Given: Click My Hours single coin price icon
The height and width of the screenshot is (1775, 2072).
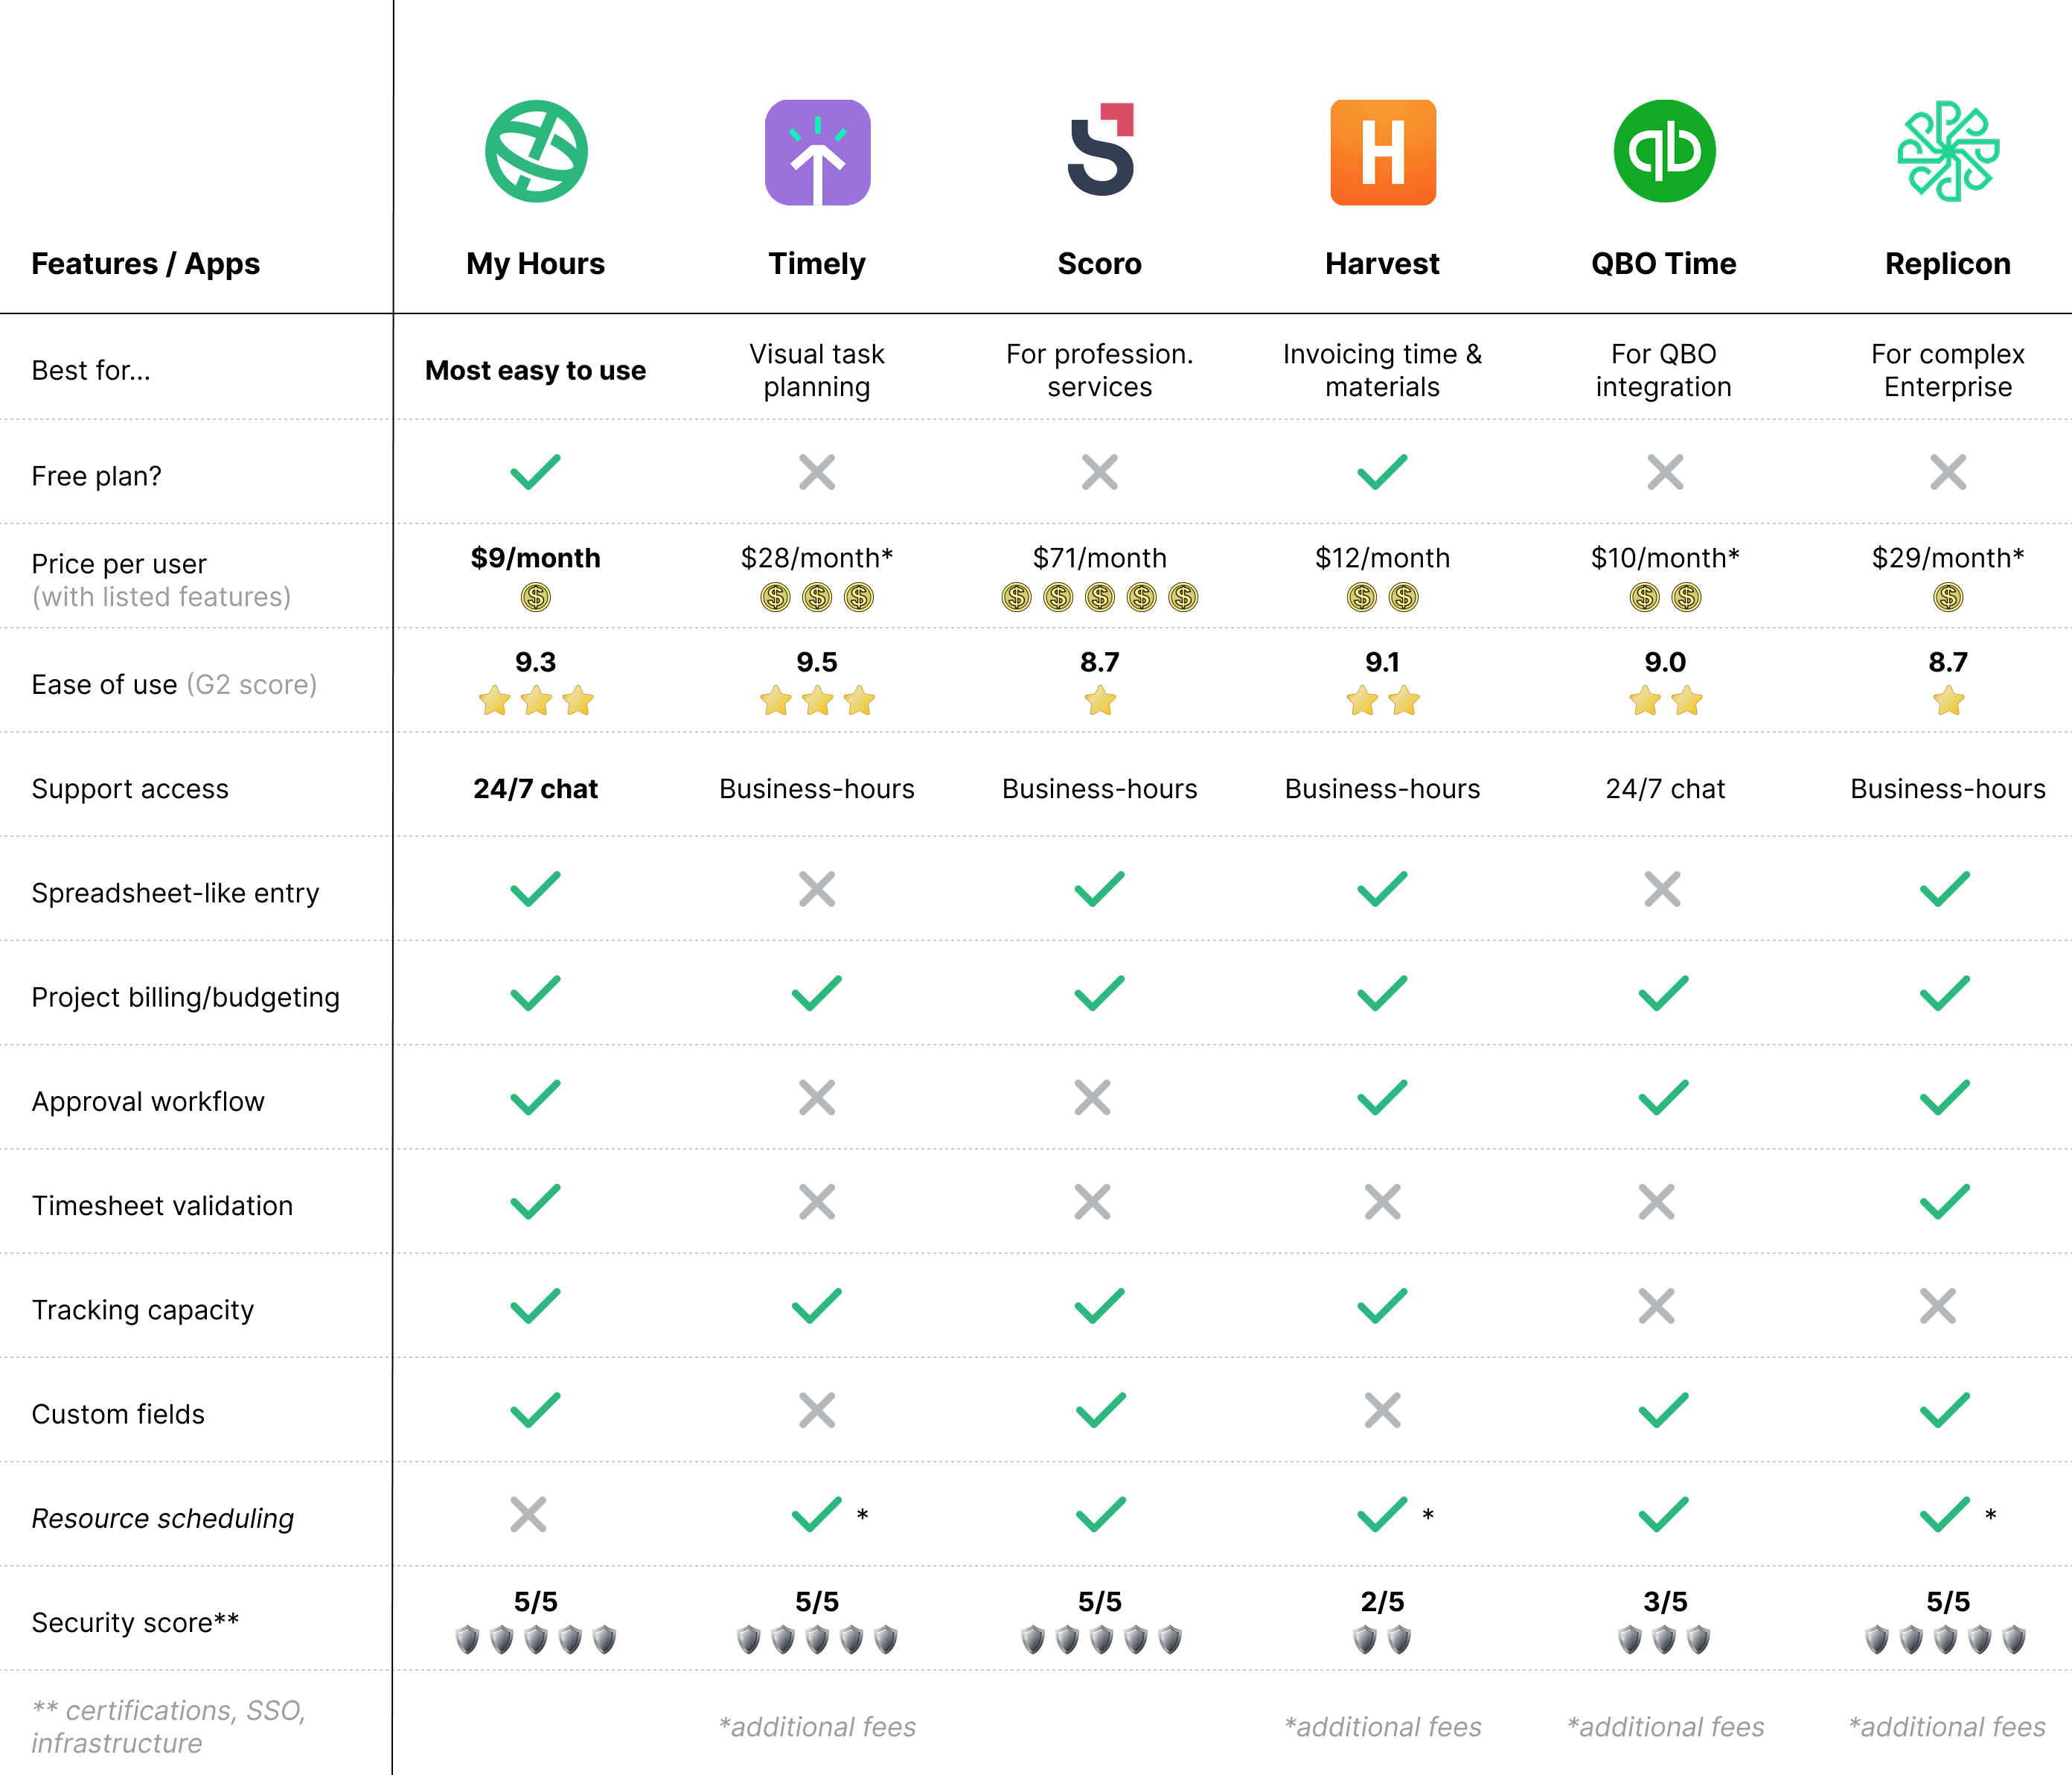Looking at the screenshot, I should 536,597.
